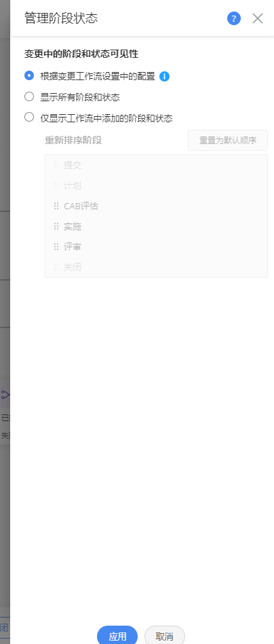Click drag handle icon beside 提交
This screenshot has width=274, height=644.
point(56,165)
